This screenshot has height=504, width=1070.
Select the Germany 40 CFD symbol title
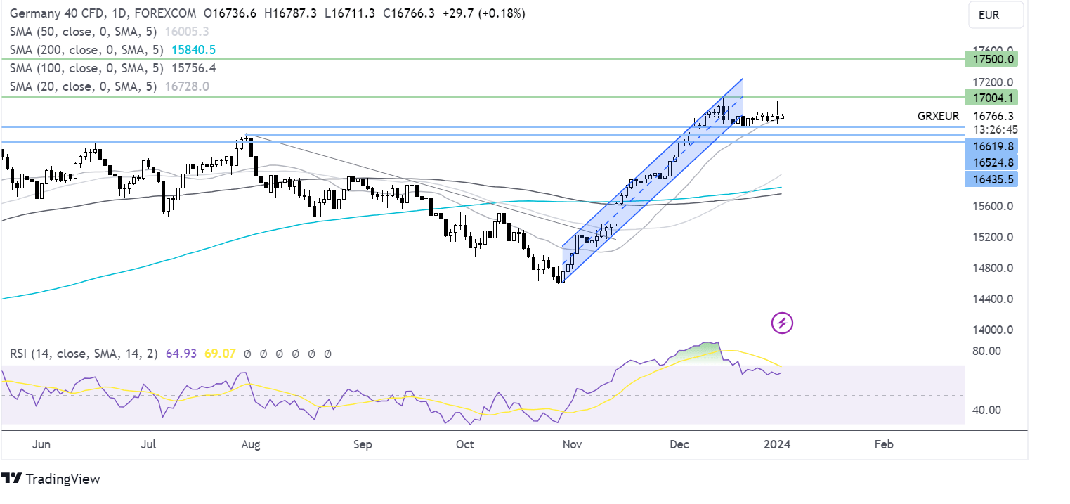click(103, 13)
